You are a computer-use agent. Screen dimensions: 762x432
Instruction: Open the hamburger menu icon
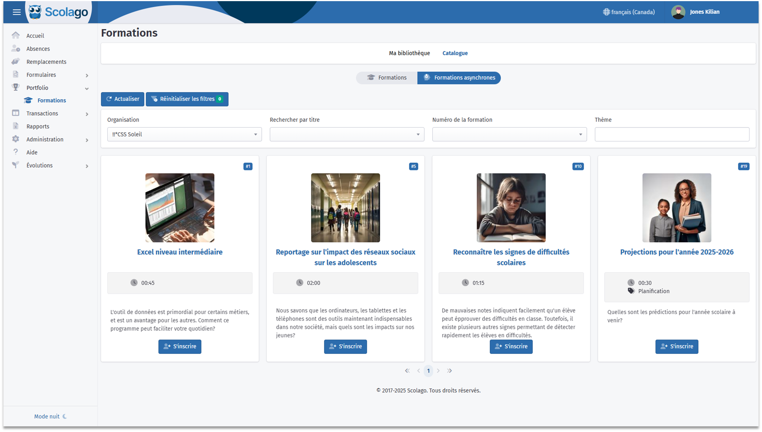pos(17,12)
